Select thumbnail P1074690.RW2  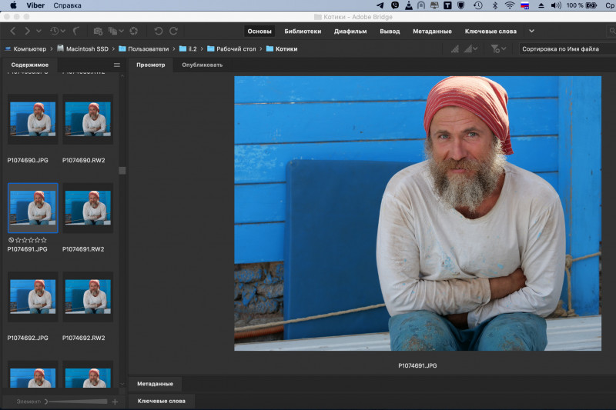pos(88,119)
